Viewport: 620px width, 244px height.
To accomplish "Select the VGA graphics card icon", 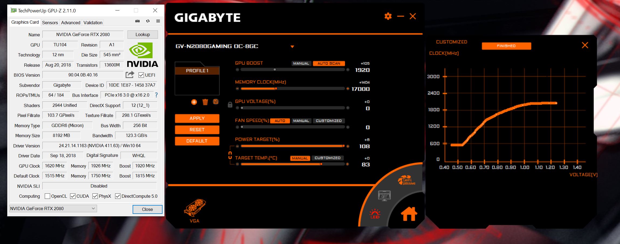I will (195, 211).
